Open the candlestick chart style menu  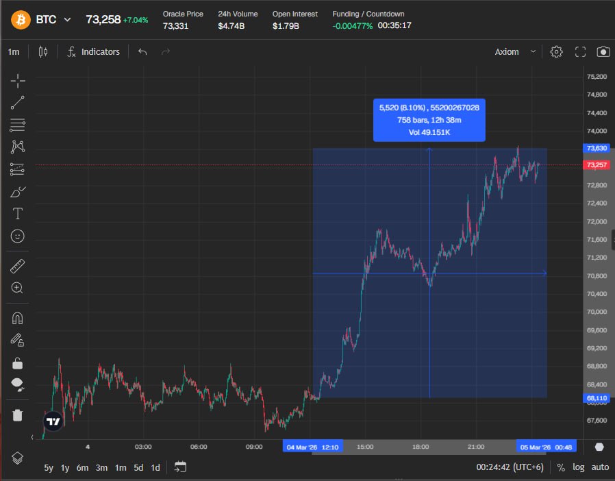tap(43, 52)
